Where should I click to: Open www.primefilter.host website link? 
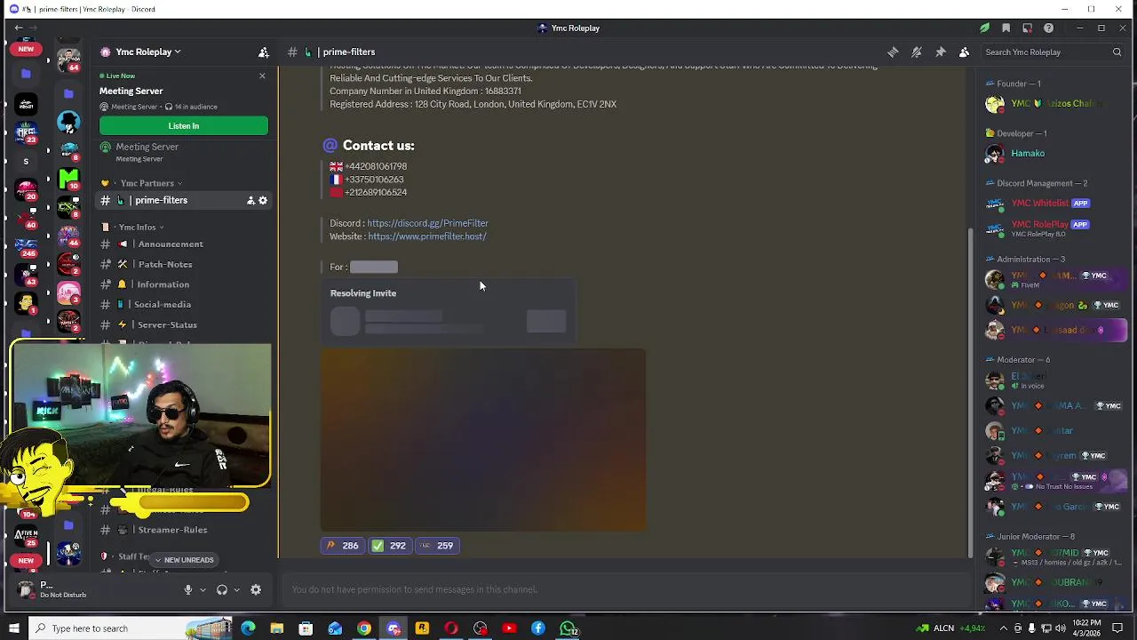coord(427,236)
